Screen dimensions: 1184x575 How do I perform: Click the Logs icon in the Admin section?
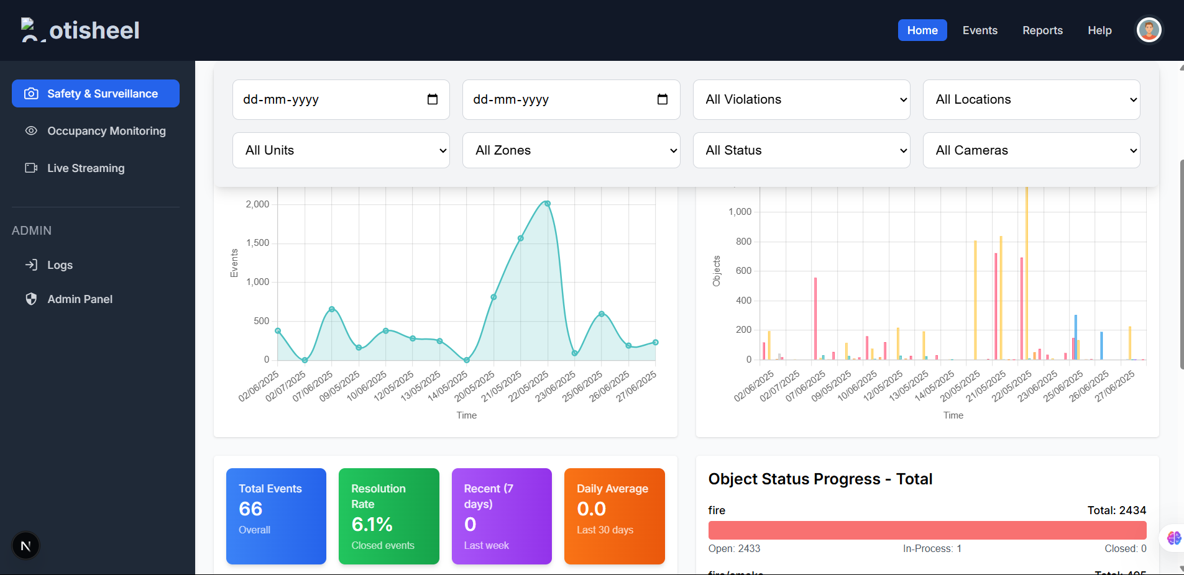(x=31, y=265)
